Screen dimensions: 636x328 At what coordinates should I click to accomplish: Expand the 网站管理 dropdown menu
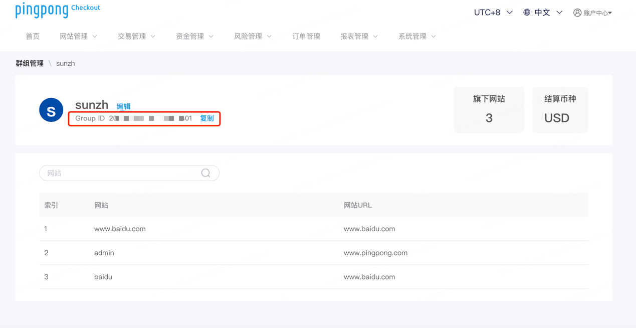pos(78,36)
